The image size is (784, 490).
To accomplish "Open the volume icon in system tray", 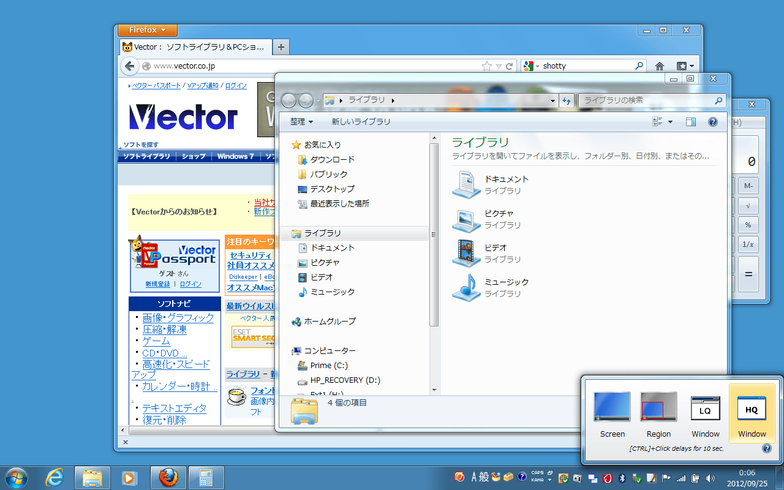I will click(710, 478).
